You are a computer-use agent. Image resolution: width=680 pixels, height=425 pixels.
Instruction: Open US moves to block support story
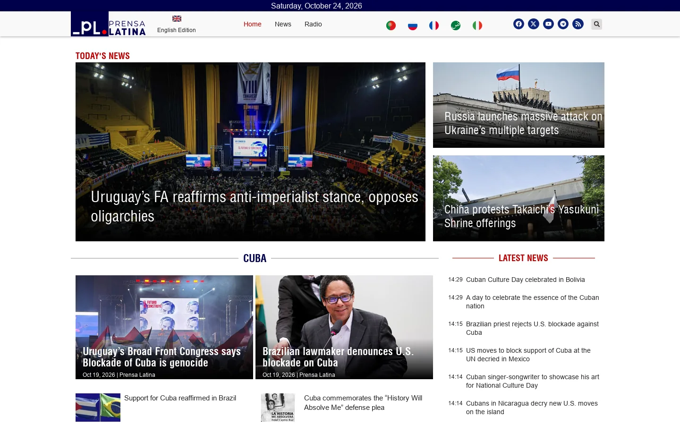click(x=528, y=355)
